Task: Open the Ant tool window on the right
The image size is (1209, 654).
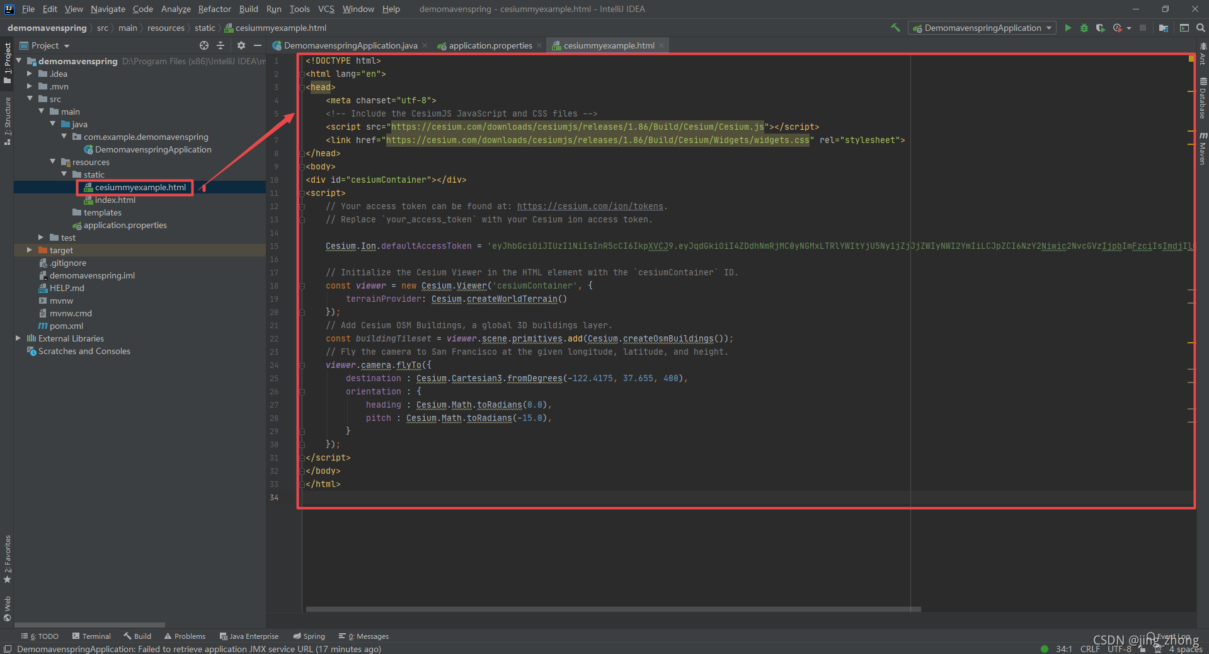Action: 1203,54
